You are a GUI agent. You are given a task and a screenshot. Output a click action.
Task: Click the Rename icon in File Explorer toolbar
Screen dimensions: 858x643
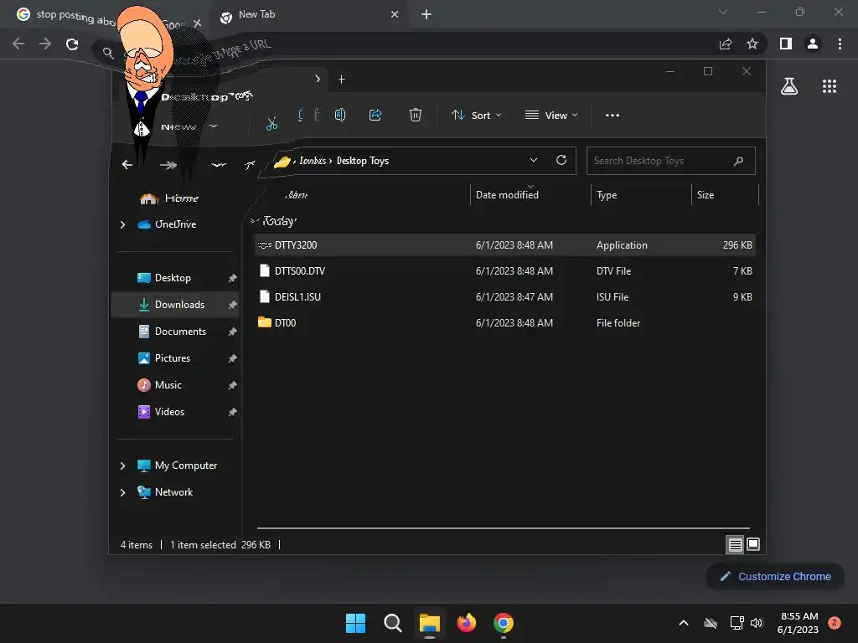(340, 115)
